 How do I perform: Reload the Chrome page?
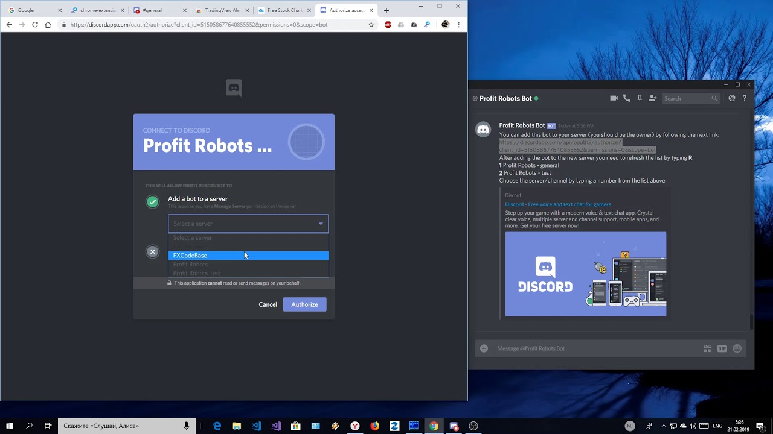pyautogui.click(x=35, y=25)
